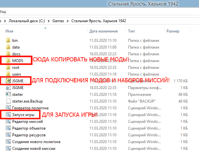This screenshot has height=163, width=199.
Task: Click date '11.03.2020 11:08' of data folder
Action: click(103, 47)
